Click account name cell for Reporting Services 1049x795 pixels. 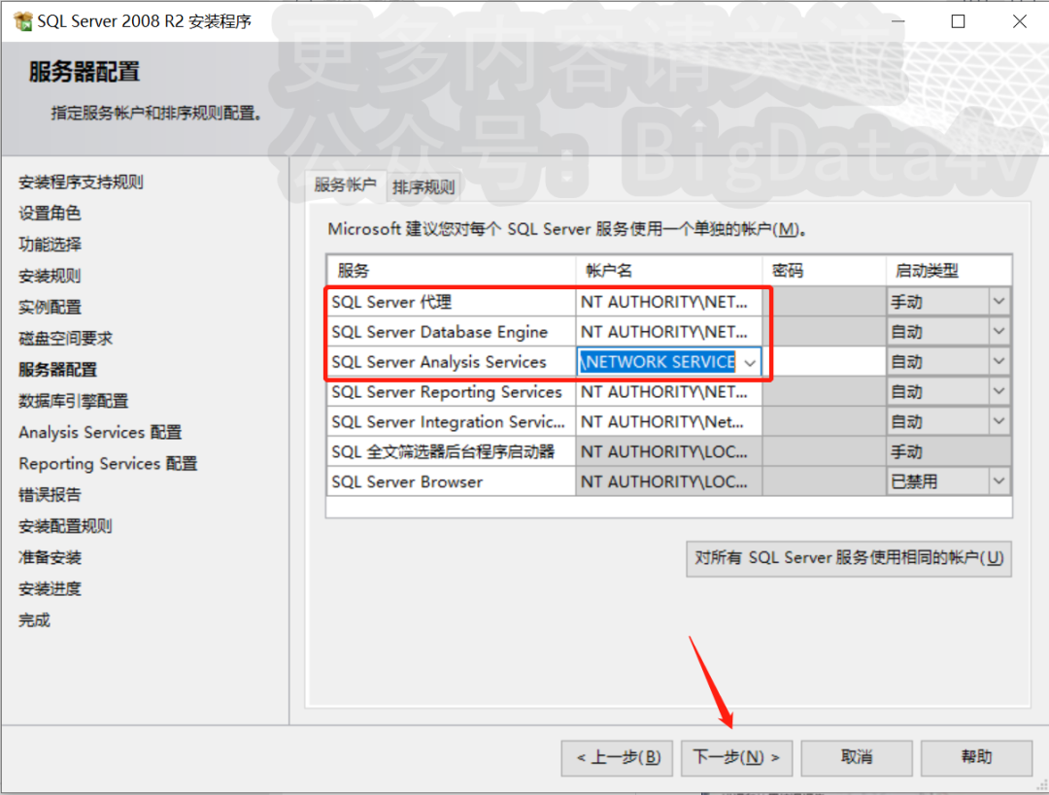tap(668, 392)
